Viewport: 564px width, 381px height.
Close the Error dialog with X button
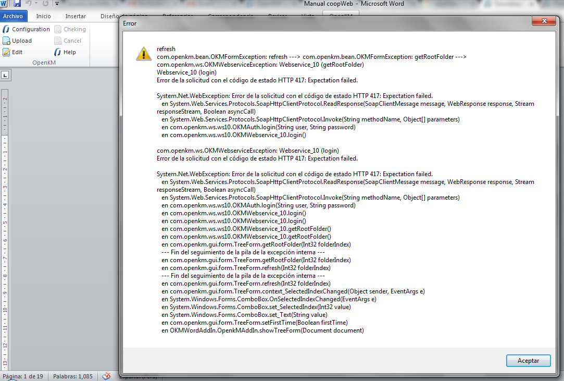545,21
